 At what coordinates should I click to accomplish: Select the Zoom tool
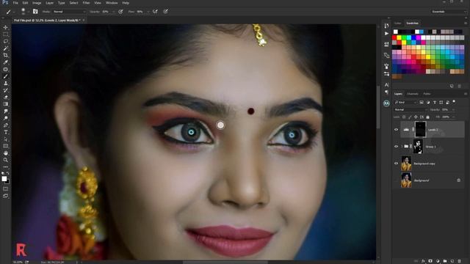(x=6, y=160)
